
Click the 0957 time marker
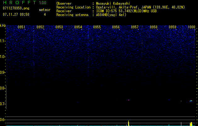point(135,27)
